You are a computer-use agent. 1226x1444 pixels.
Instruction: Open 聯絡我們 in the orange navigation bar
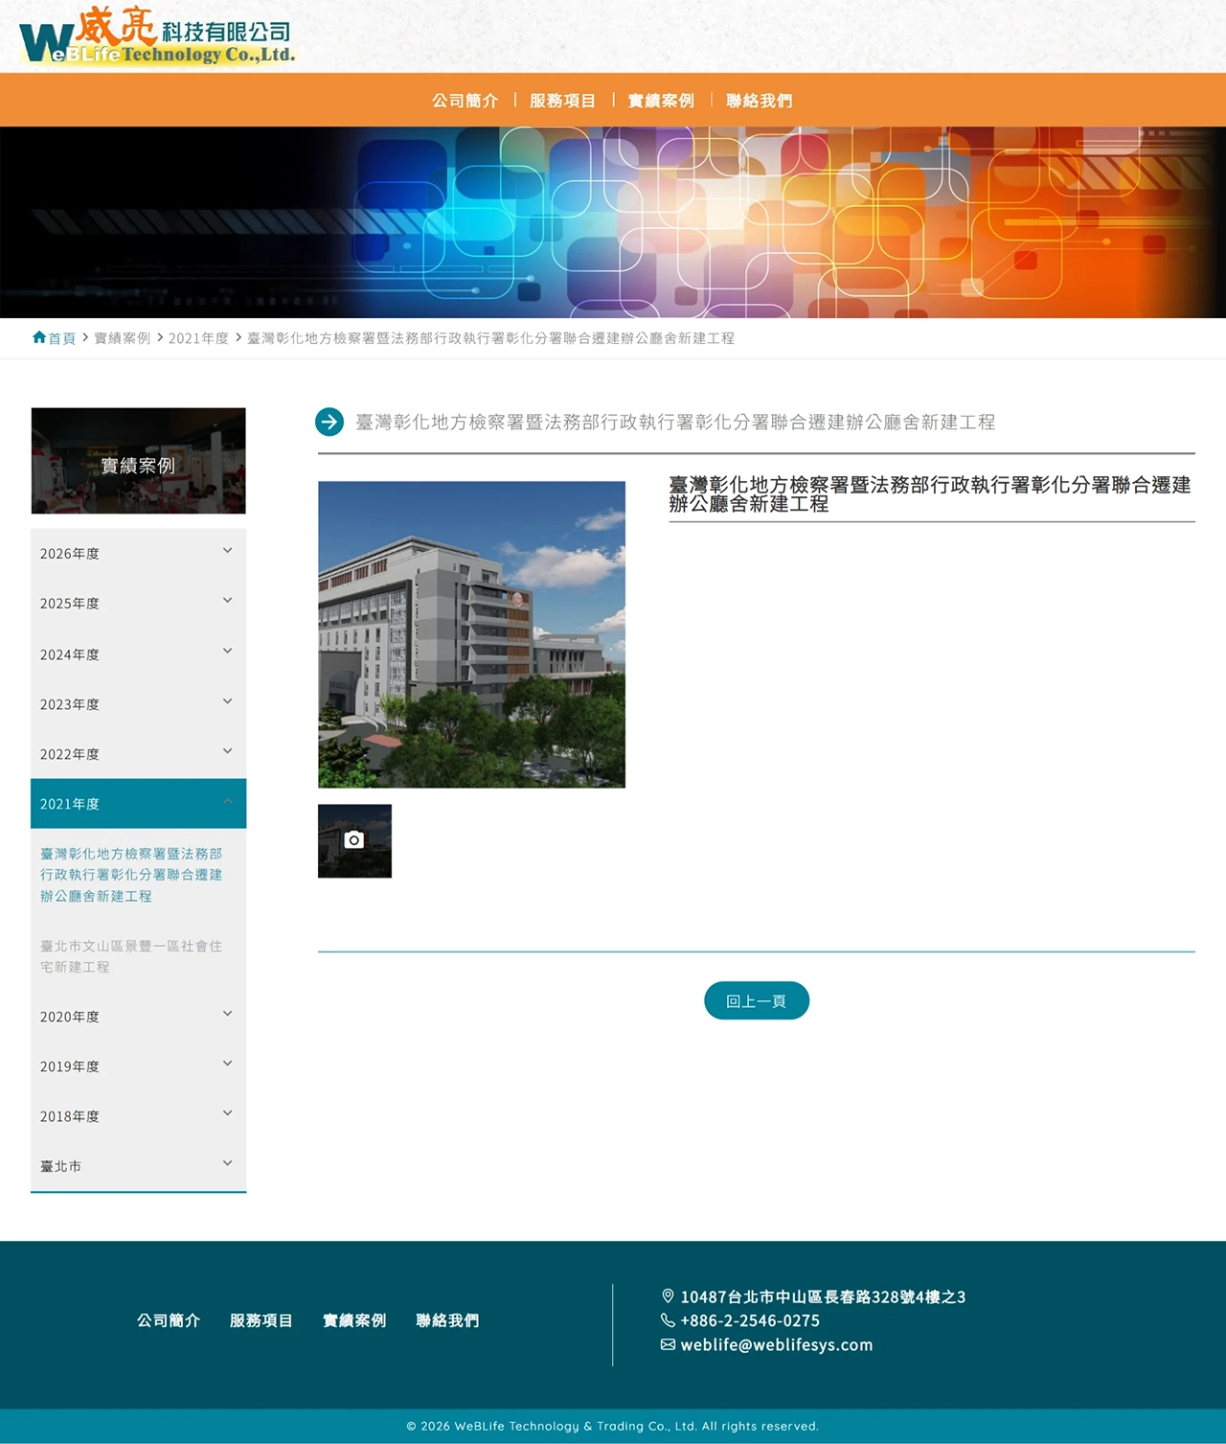coord(760,101)
